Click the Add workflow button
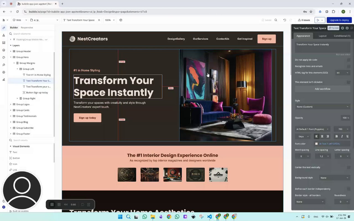The height and width of the screenshot is (221, 354). (322, 89)
